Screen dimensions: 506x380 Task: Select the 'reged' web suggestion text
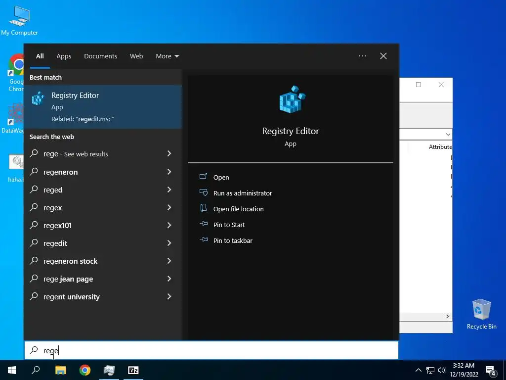point(53,190)
